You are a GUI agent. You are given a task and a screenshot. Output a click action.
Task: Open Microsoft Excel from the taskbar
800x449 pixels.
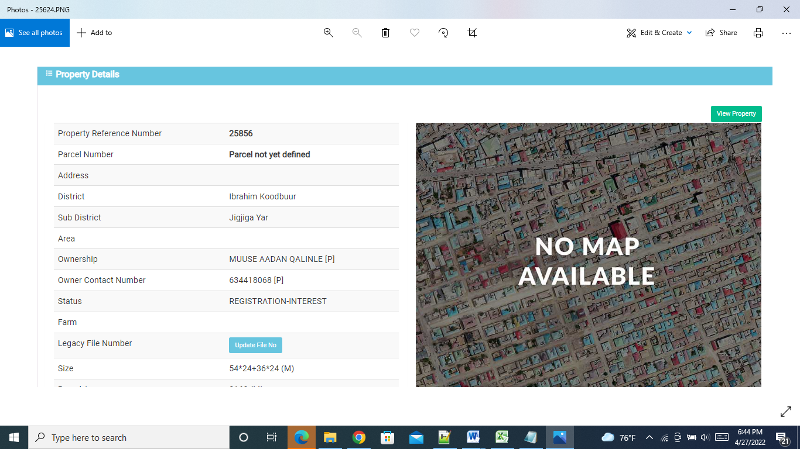[502, 437]
